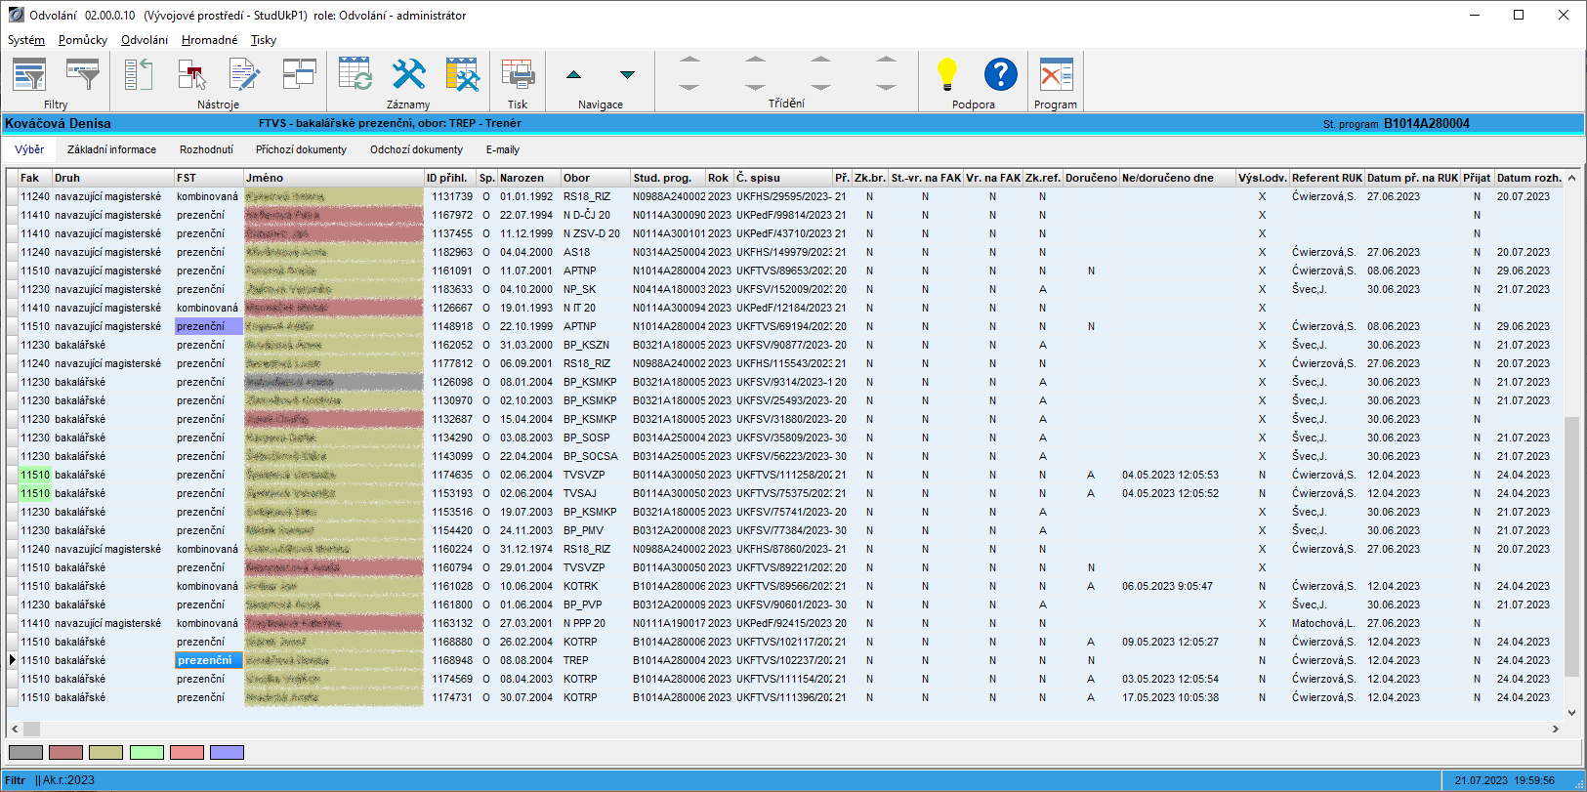The width and height of the screenshot is (1587, 792).
Task: Open the Tisky menu
Action: coord(264,40)
